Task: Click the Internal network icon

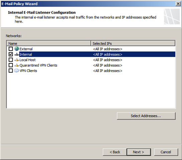Action: click(17, 54)
